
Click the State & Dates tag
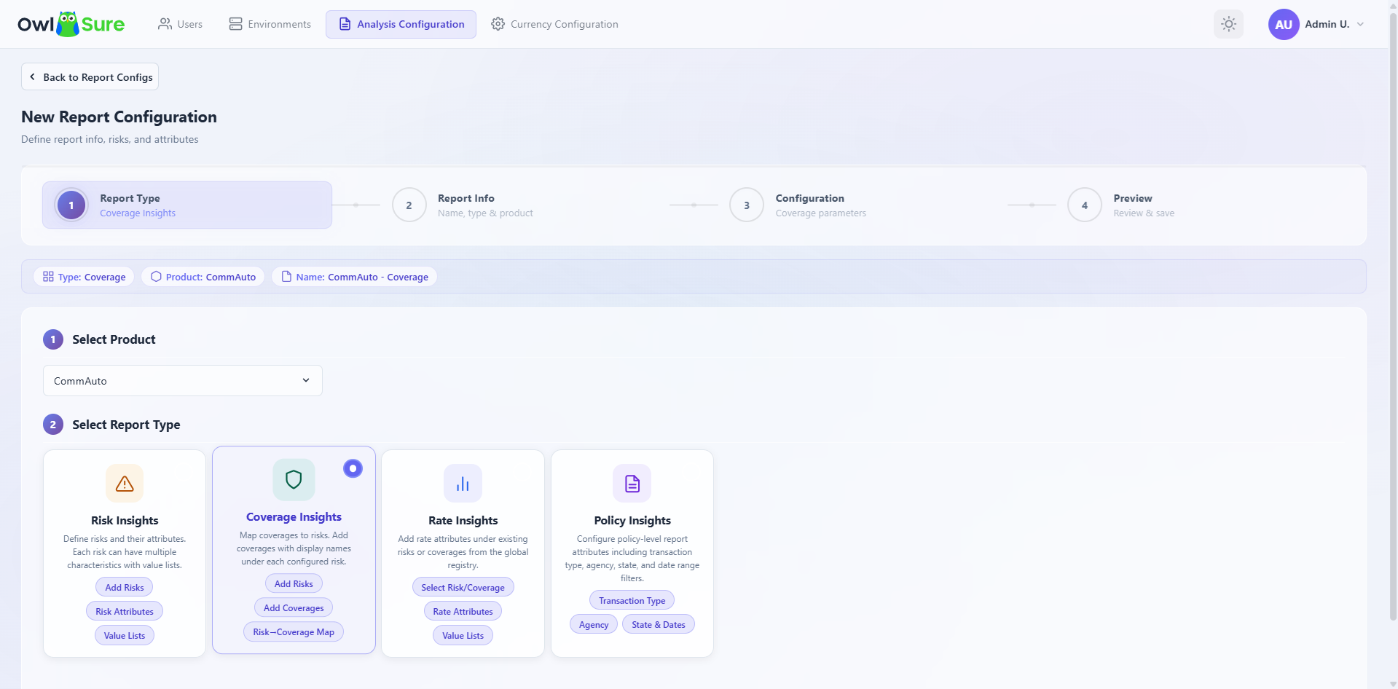(x=659, y=624)
